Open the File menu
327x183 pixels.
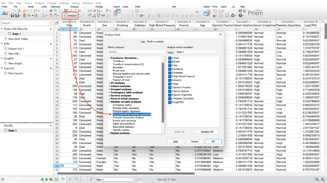point(3,3)
